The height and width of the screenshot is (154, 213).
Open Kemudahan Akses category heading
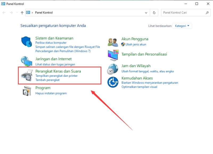click(137, 78)
